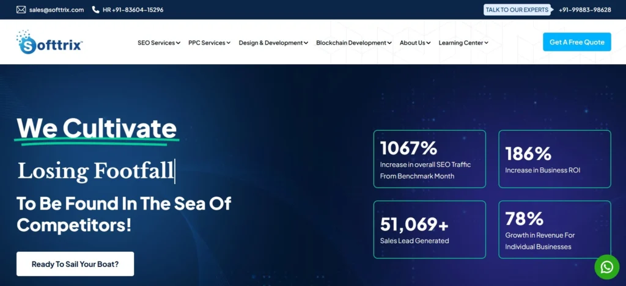Open the PPC Services menu
This screenshot has height=286, width=626.
[209, 43]
